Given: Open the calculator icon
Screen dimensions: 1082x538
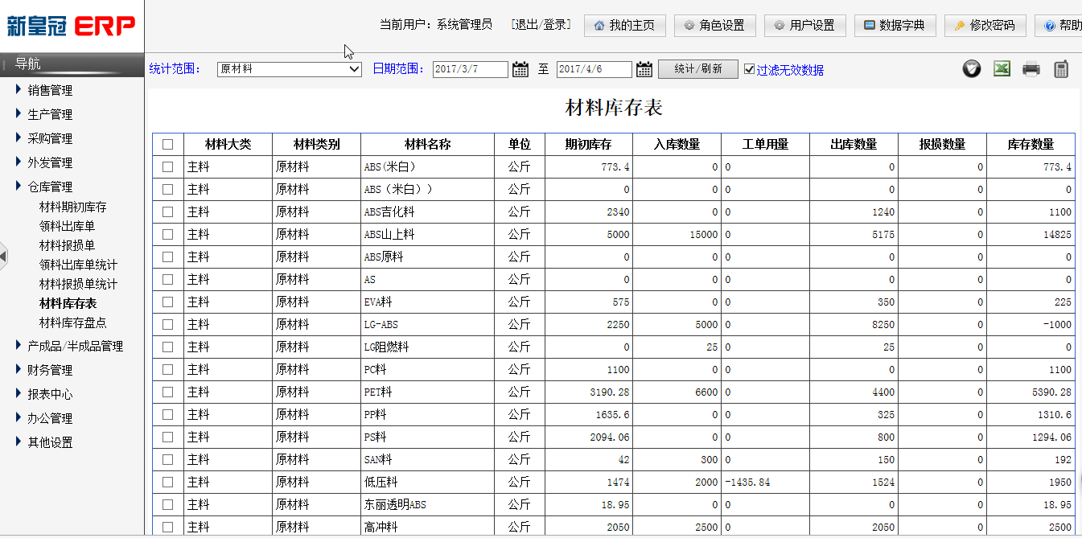Looking at the screenshot, I should coord(1061,69).
